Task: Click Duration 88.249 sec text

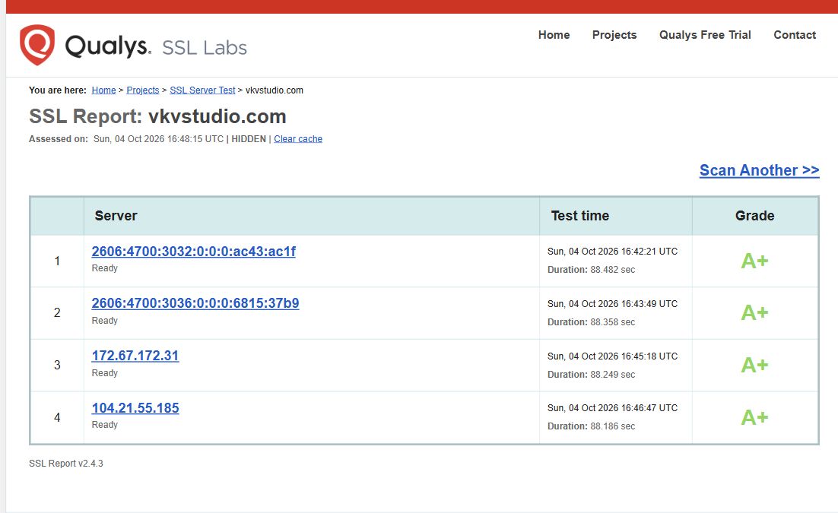Action: point(591,375)
